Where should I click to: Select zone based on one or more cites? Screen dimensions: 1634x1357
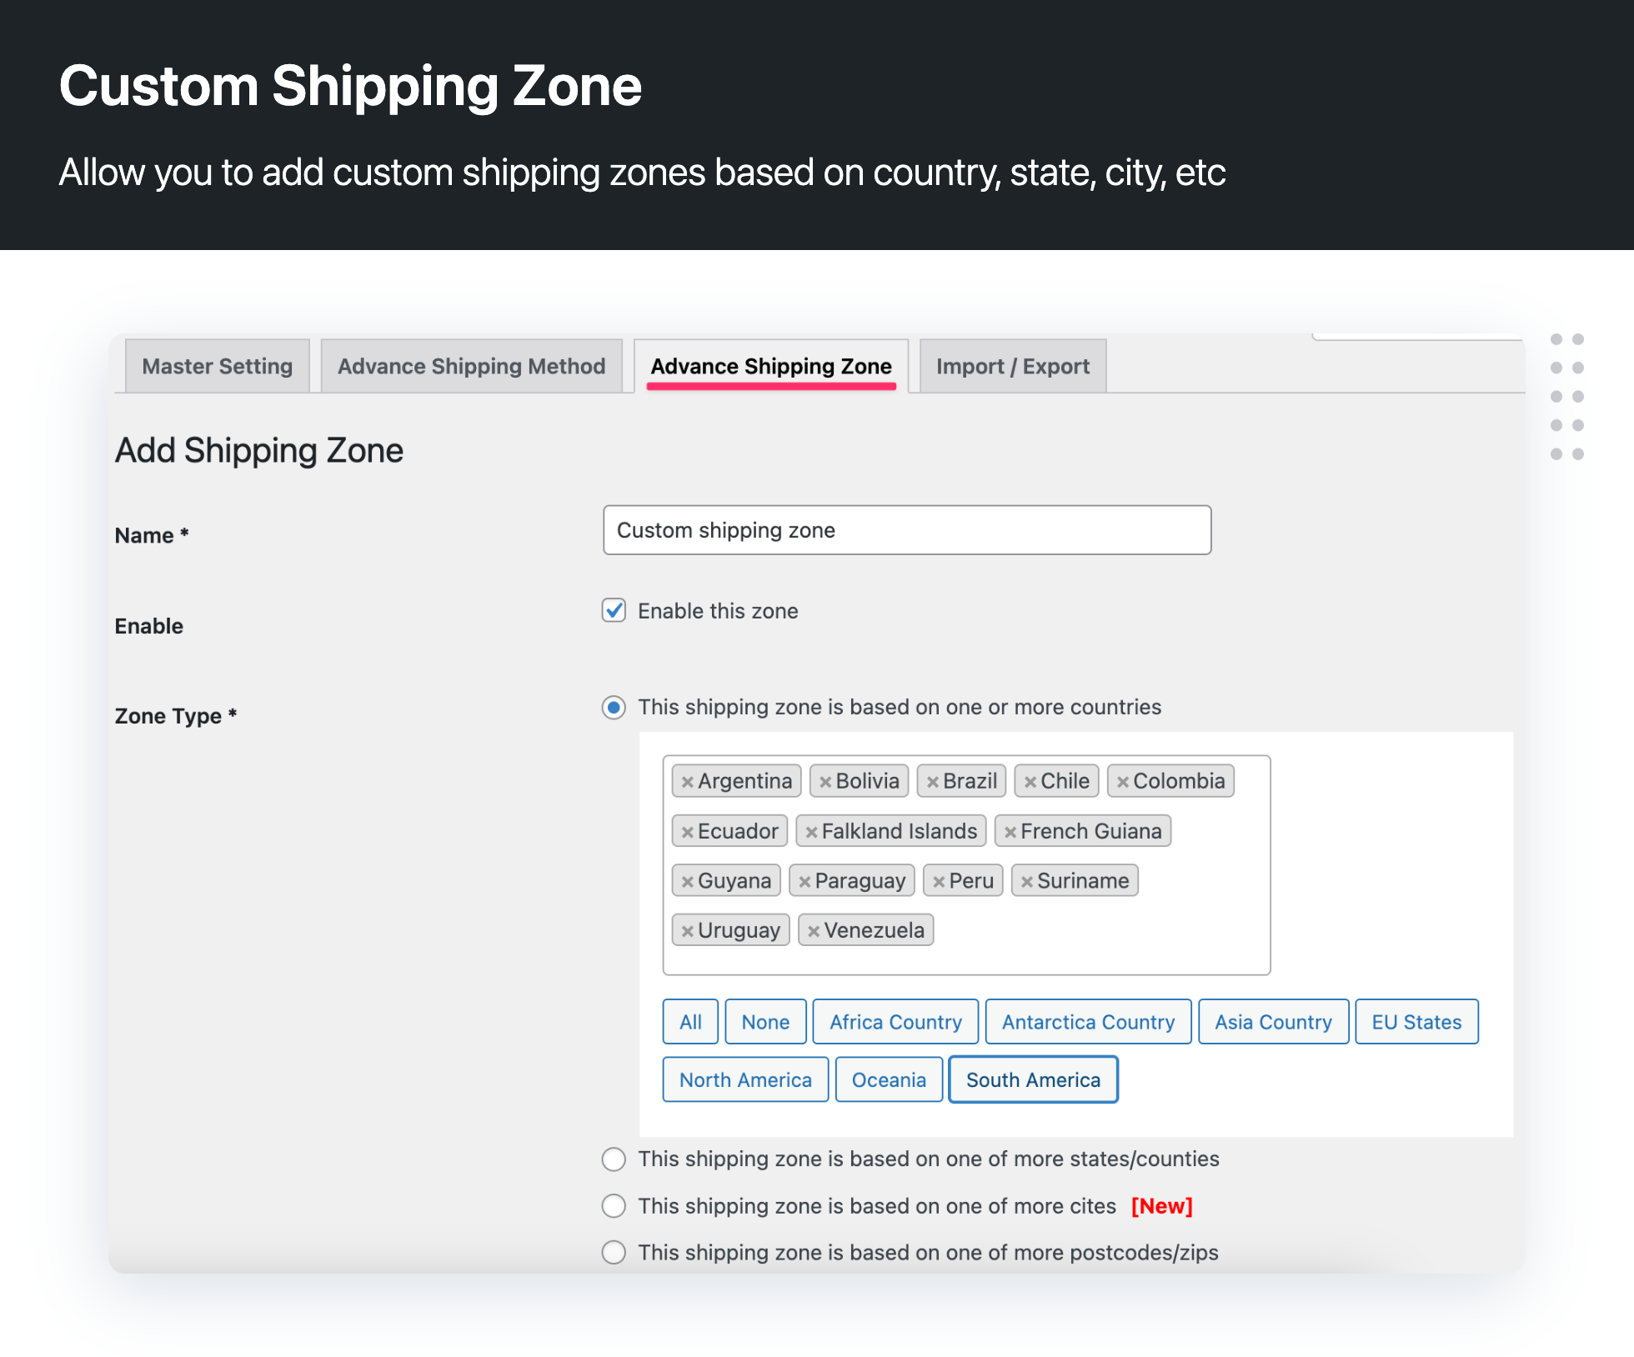614,1206
